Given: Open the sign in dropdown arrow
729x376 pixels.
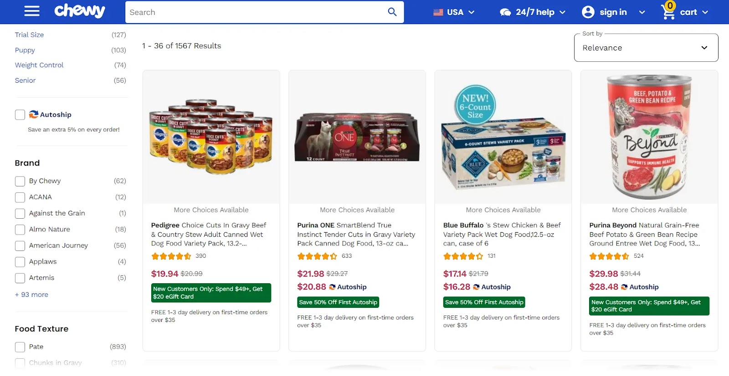Looking at the screenshot, I should click(642, 12).
